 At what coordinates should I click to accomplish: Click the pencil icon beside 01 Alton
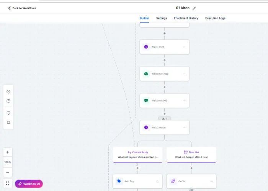click(194, 8)
